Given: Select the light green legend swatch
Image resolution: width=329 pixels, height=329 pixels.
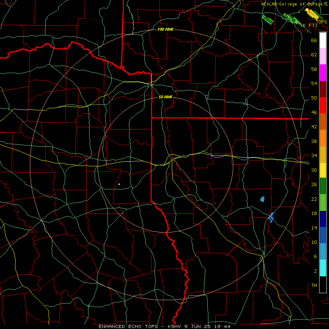Looking at the screenshot, I should 323,203.
